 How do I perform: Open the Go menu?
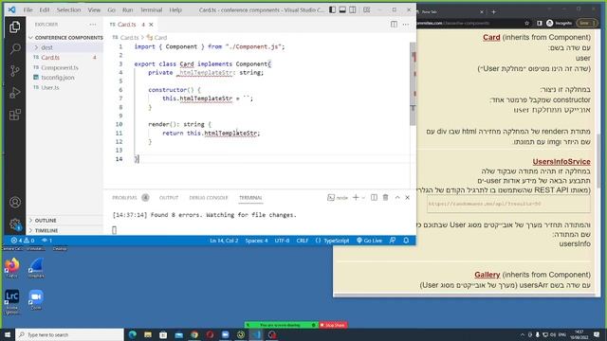coord(112,9)
